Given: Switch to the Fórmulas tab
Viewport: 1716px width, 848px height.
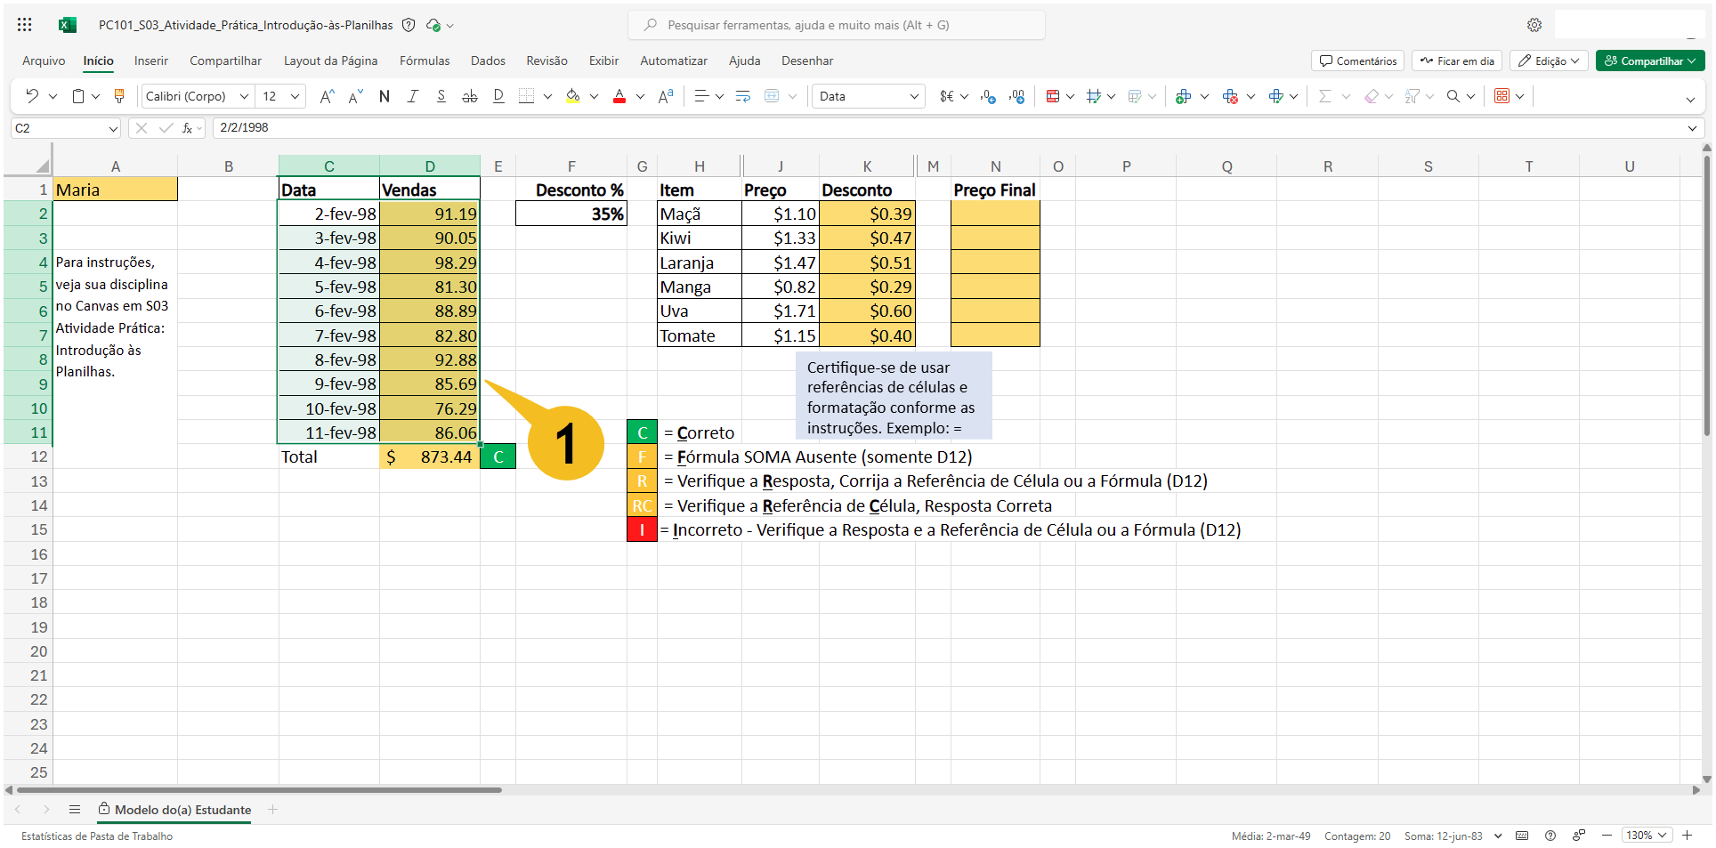Looking at the screenshot, I should [x=425, y=61].
